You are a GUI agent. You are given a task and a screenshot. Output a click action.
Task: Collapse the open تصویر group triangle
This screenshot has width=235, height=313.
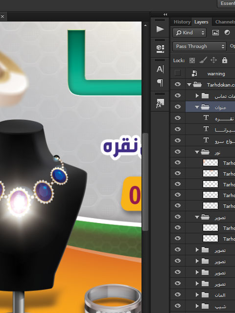[197, 217]
